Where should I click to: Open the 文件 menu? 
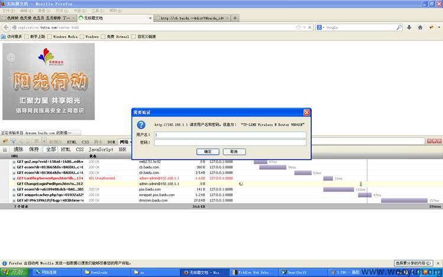[8, 11]
